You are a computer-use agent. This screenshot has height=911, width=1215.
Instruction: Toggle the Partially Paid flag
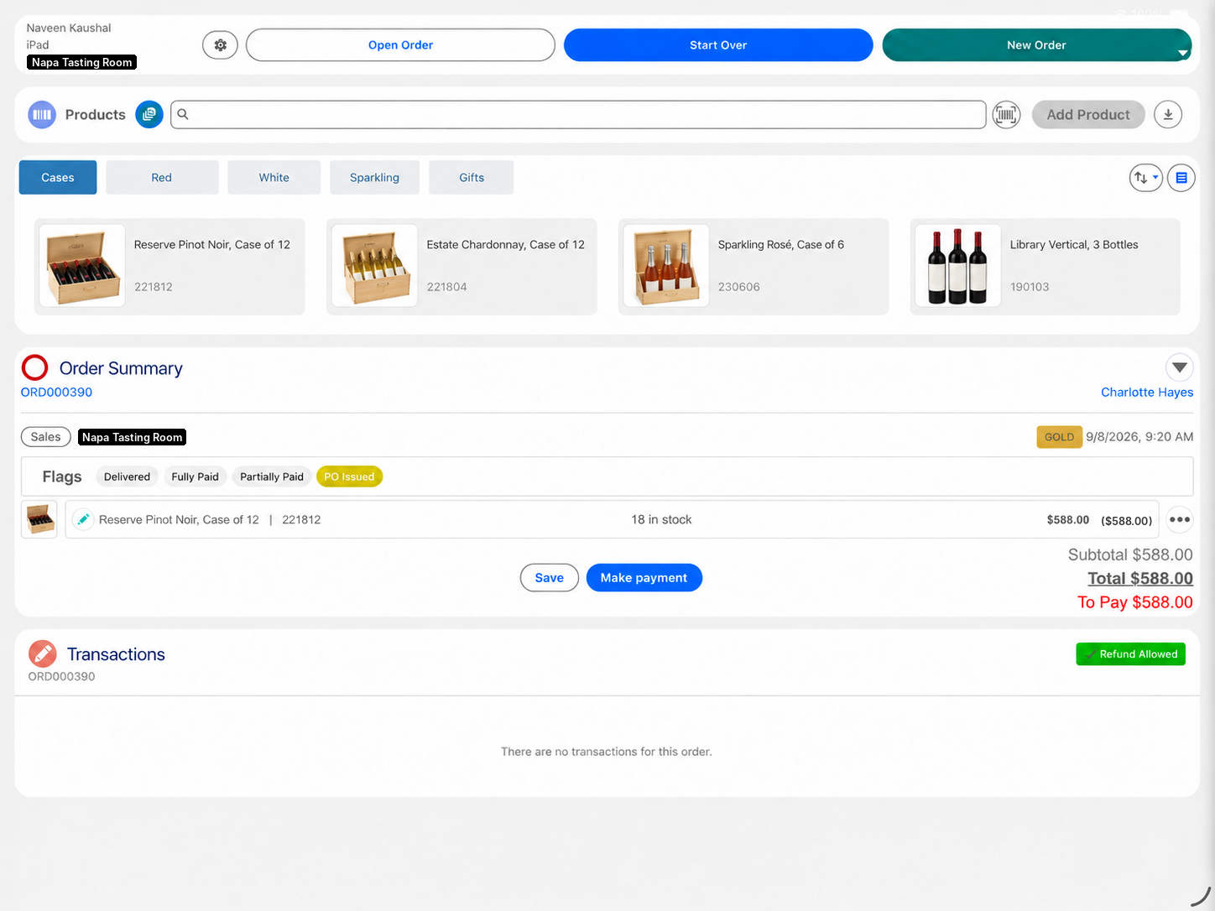click(272, 477)
